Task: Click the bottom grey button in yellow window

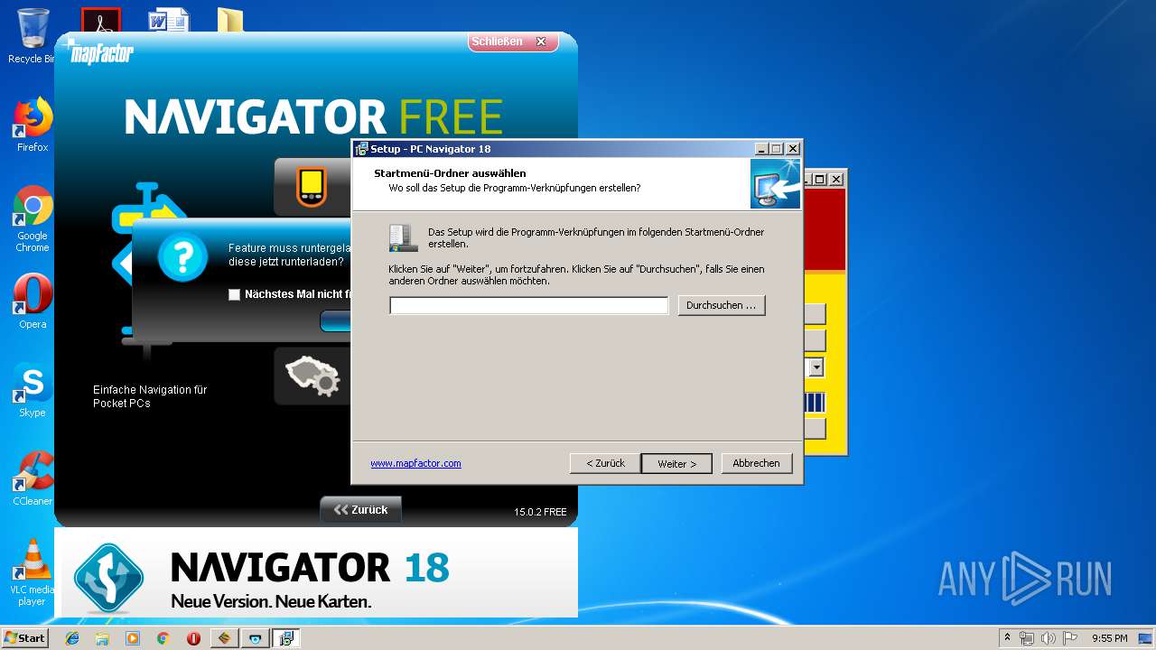Action: pos(814,428)
